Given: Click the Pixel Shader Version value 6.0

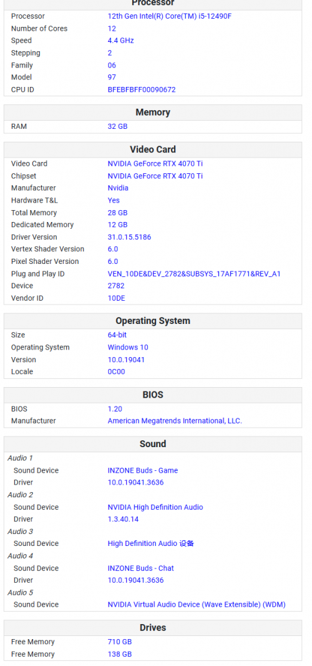Looking at the screenshot, I should tap(113, 261).
